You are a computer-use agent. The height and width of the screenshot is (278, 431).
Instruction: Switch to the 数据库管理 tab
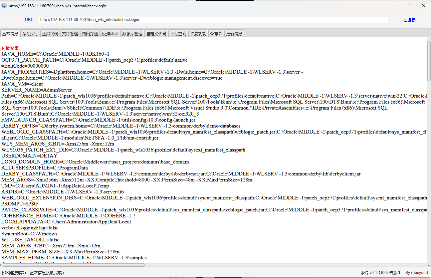[132, 34]
